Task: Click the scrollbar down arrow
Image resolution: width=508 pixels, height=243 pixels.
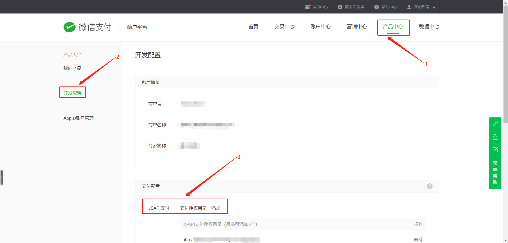Action: pos(505,241)
